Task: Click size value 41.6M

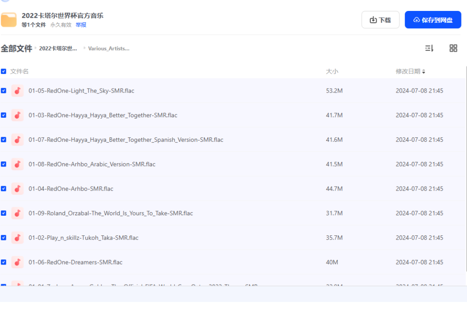Action: (334, 140)
